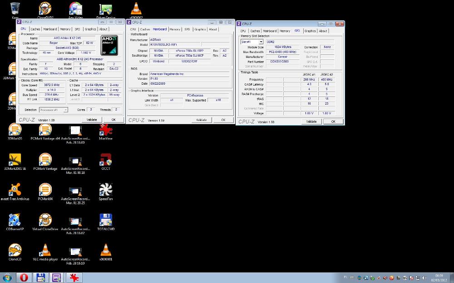Click the red IrfanView taskbar button
Screen dimensions: 454x283
pos(74,278)
